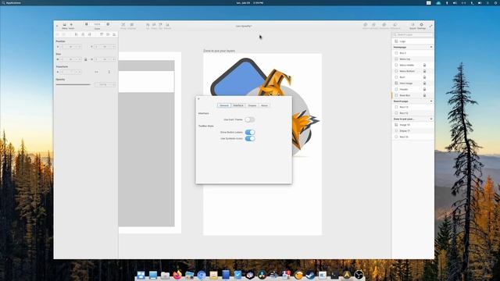
Task: Toggle lock on Base Box layer
Action: point(424,95)
